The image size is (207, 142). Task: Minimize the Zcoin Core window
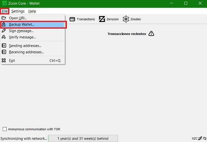pyautogui.click(x=171, y=3)
